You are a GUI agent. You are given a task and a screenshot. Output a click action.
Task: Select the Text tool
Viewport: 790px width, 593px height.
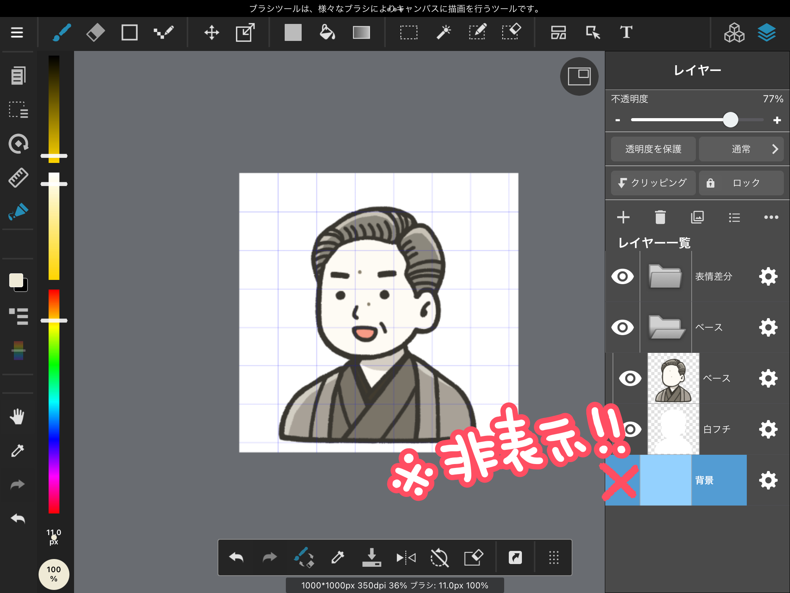click(x=626, y=32)
